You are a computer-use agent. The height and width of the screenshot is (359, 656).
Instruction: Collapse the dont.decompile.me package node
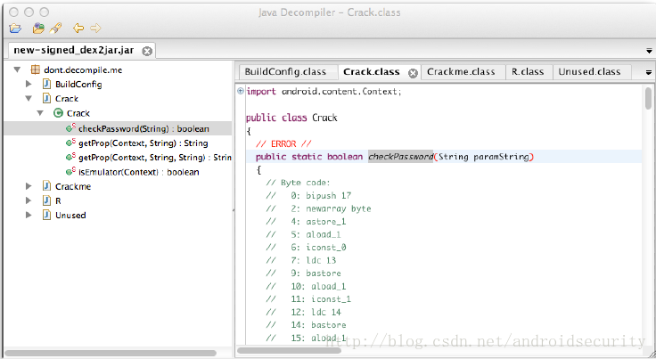tap(17, 69)
